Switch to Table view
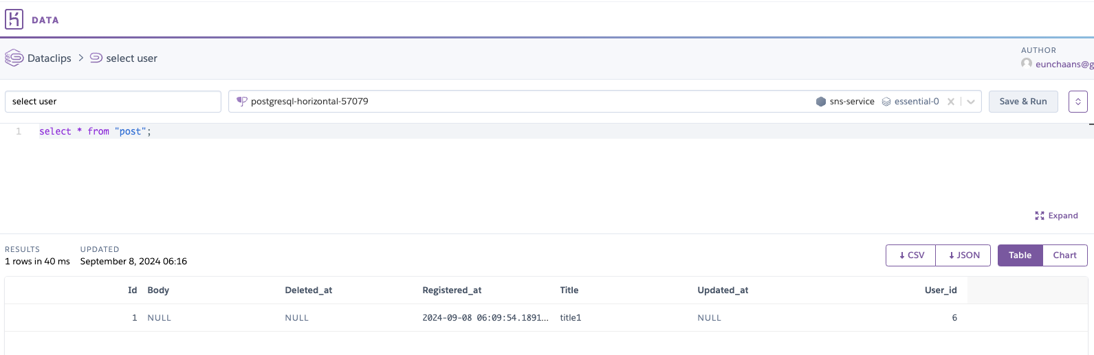The image size is (1094, 355). 1020,255
